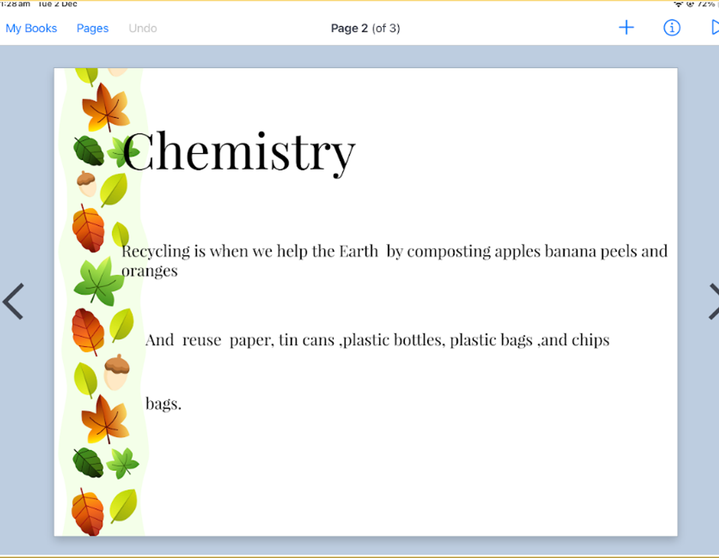The height and width of the screenshot is (558, 719).
Task: Select the 'bags.' text box
Action: (x=163, y=404)
